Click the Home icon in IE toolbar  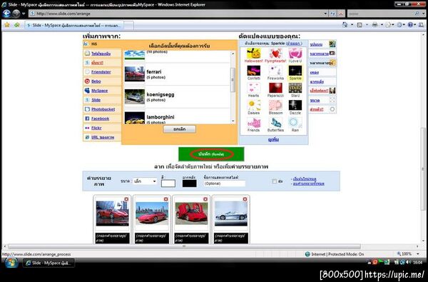click(345, 25)
